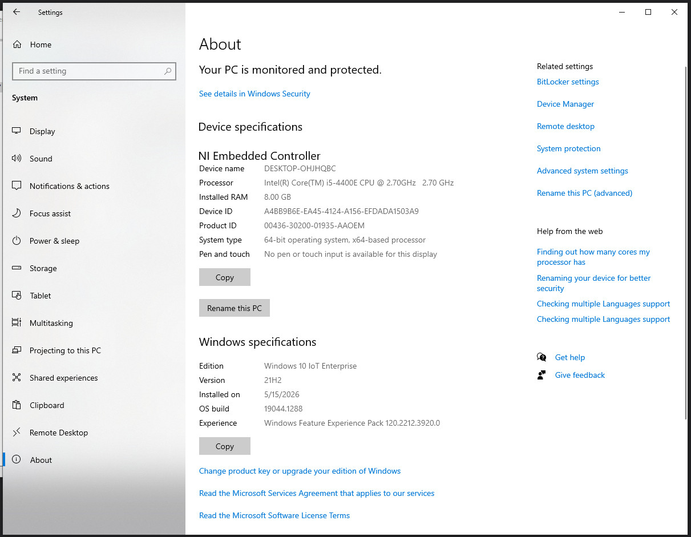Image resolution: width=691 pixels, height=537 pixels.
Task: Select the Remote Desktop icon
Action: click(17, 433)
